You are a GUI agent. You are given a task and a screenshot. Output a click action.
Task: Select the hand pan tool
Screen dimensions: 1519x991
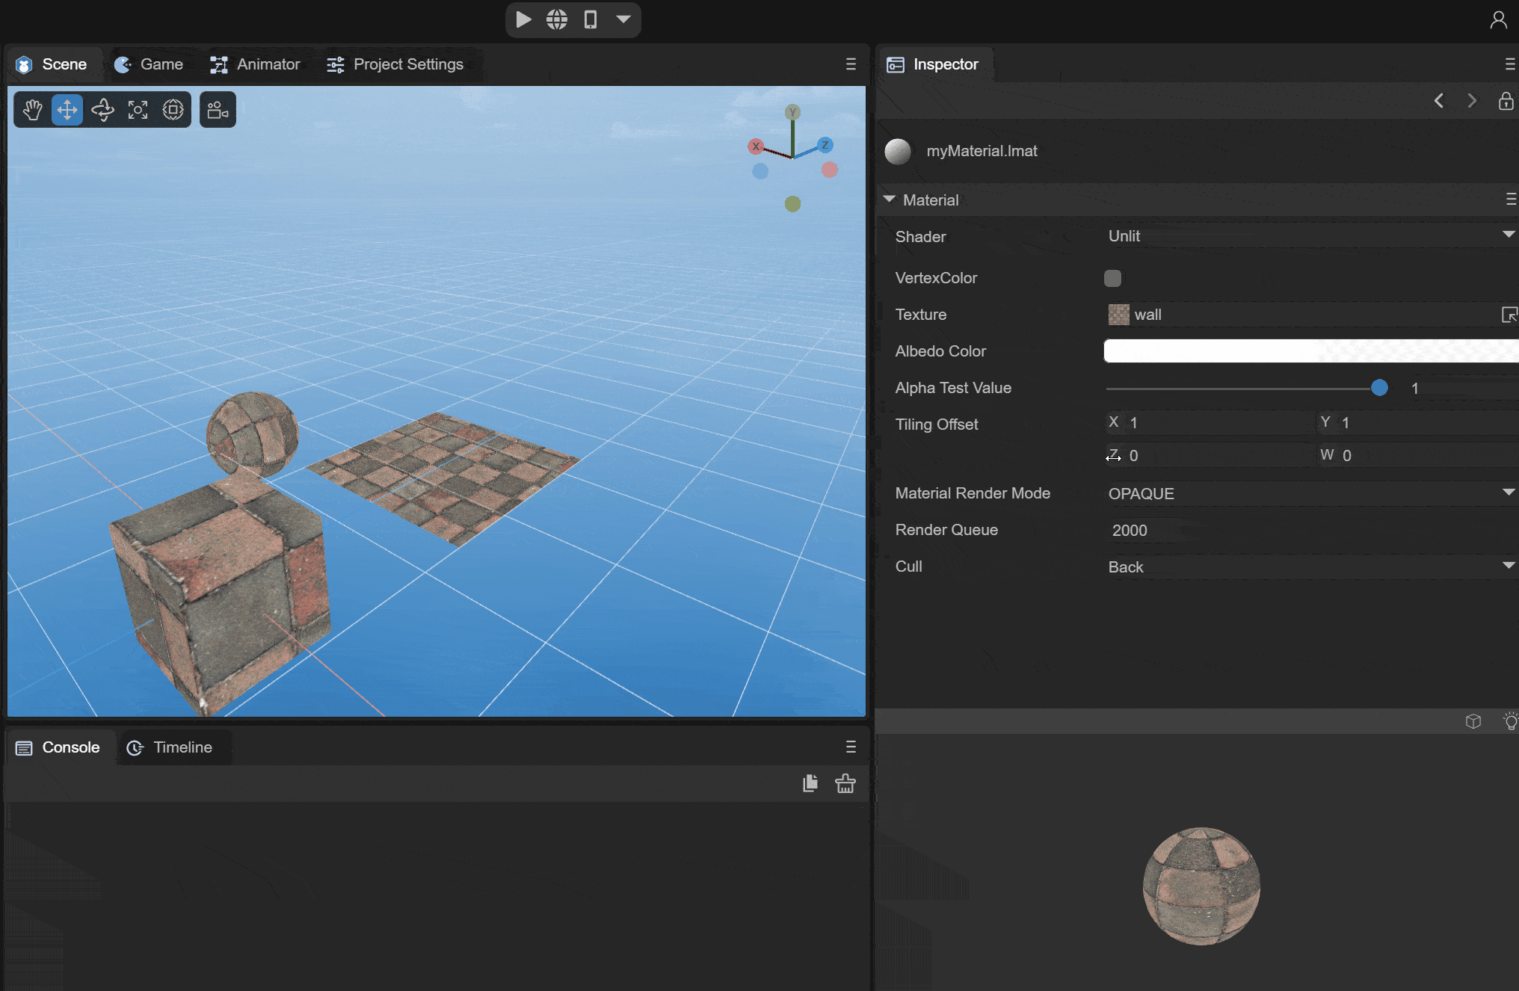[x=32, y=110]
